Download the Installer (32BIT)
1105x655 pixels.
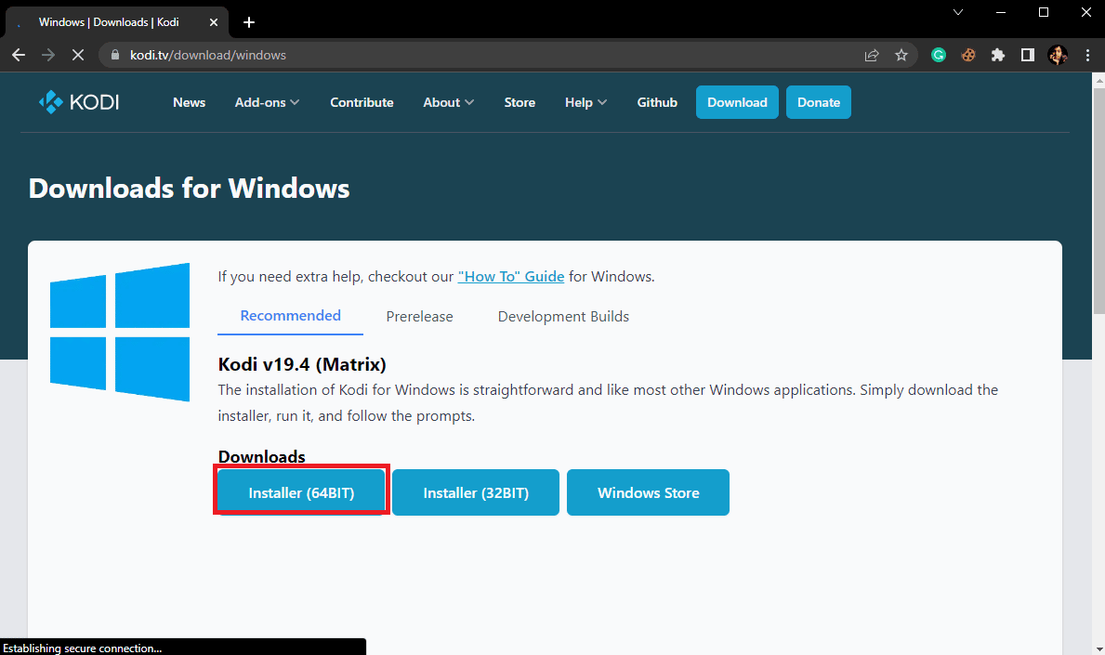click(476, 492)
